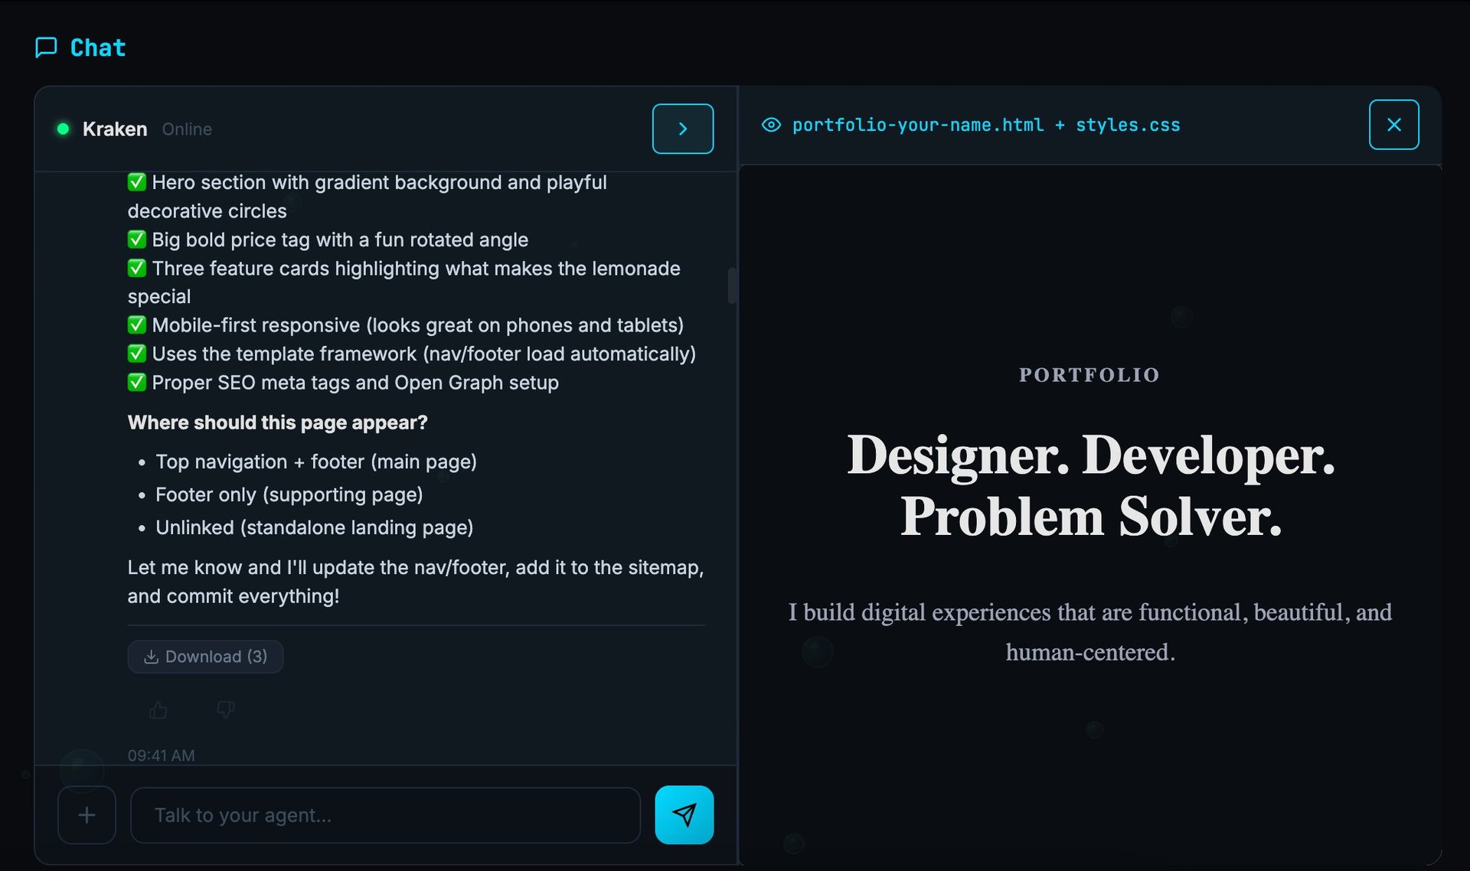
Task: Click the 'Hero section with gradient background' line
Action: pos(367,197)
